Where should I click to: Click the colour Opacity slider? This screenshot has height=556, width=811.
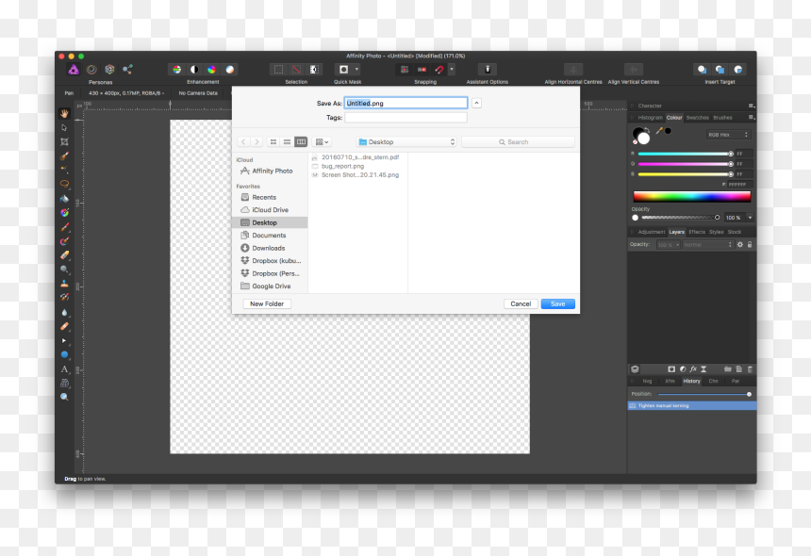coord(680,218)
